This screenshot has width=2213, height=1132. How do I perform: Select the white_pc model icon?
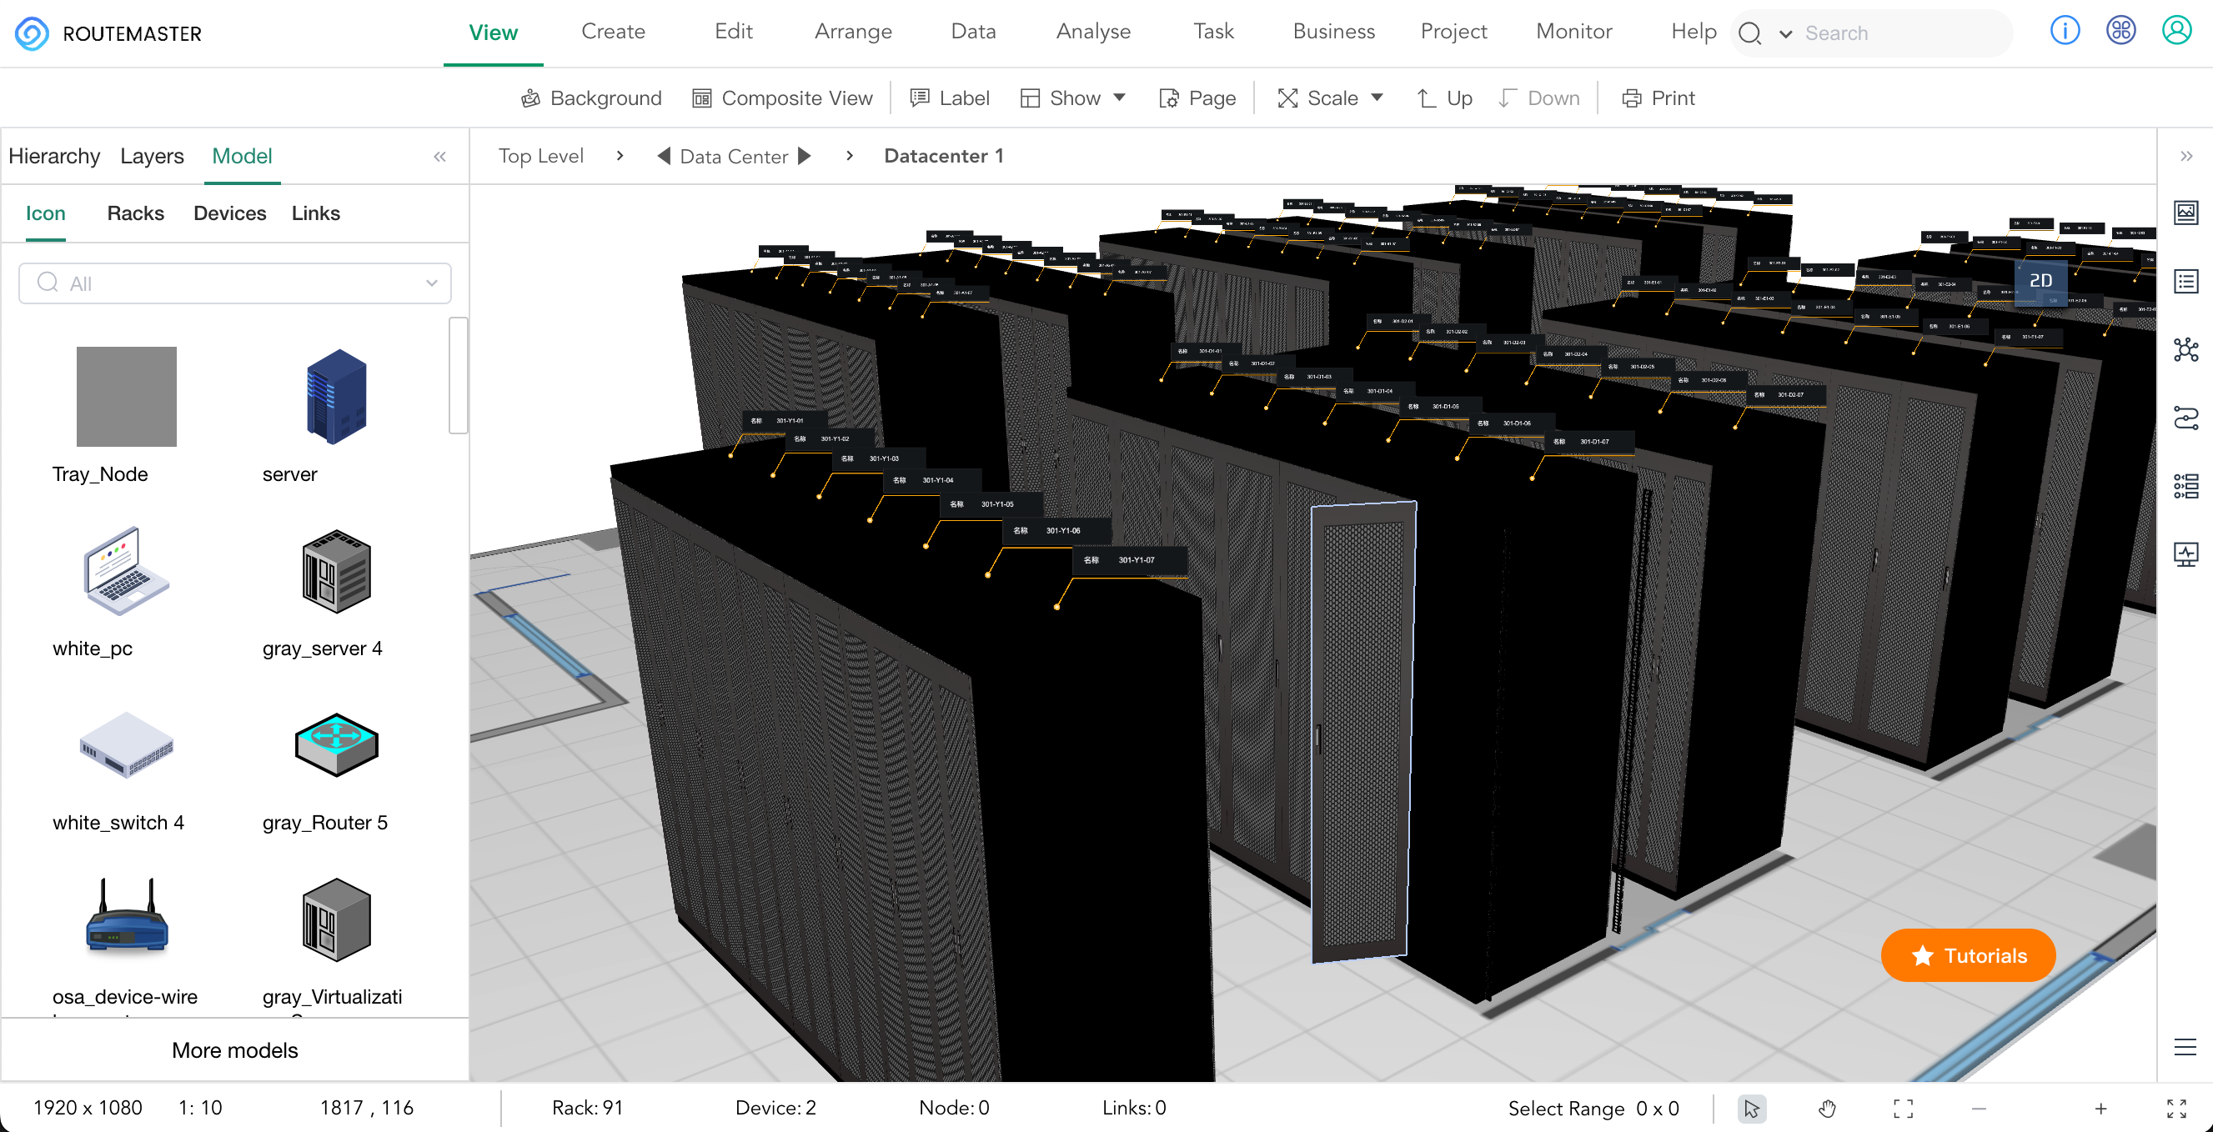click(x=126, y=571)
